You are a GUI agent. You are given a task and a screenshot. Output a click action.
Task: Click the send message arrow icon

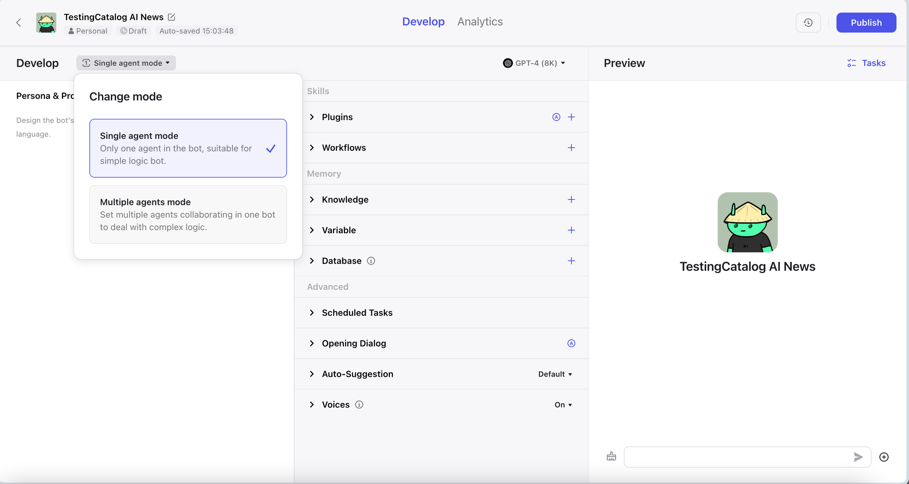pos(858,457)
